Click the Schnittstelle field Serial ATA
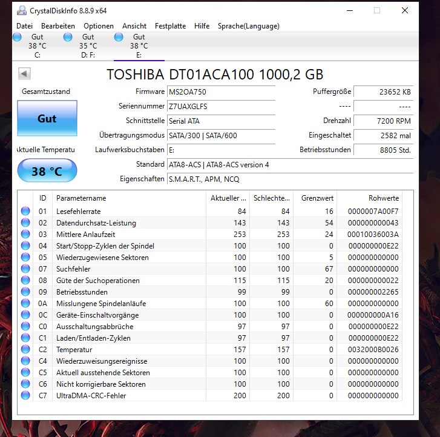This screenshot has height=437, width=440. [221, 121]
